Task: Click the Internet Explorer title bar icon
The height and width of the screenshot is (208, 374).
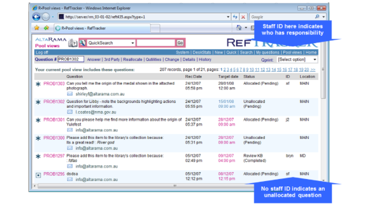Action: [35, 8]
